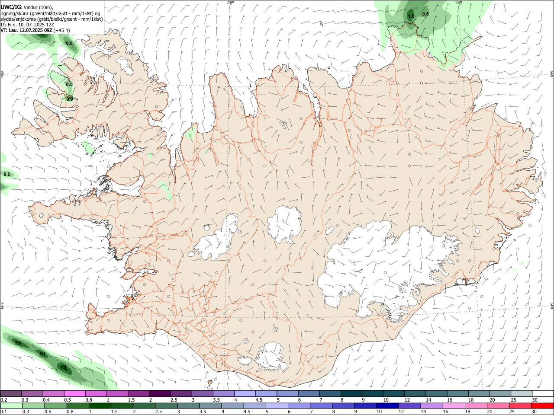Click the 'IT: Fim. 10. 07. 2025 12Z' line
This screenshot has height=415, width=554.
coord(27,25)
